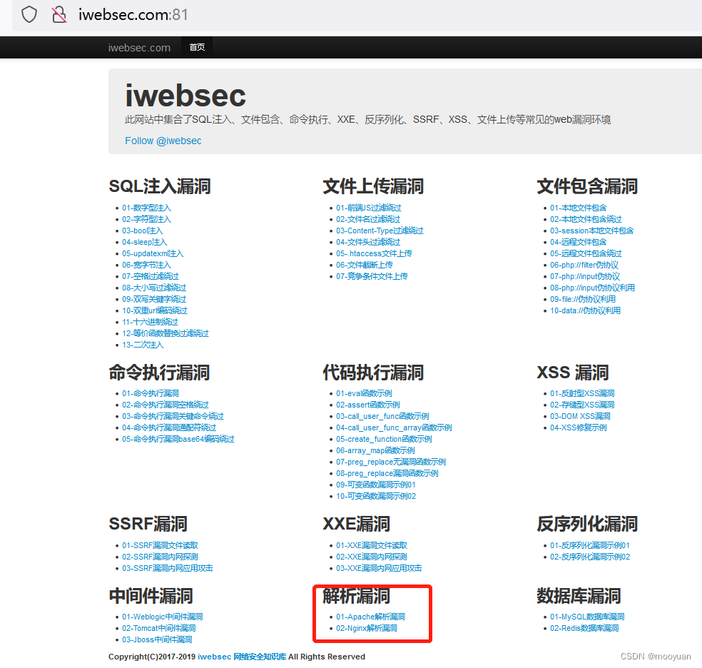The image size is (702, 668).
Task: Open 07-php://input伪协议 link
Action: tap(585, 276)
